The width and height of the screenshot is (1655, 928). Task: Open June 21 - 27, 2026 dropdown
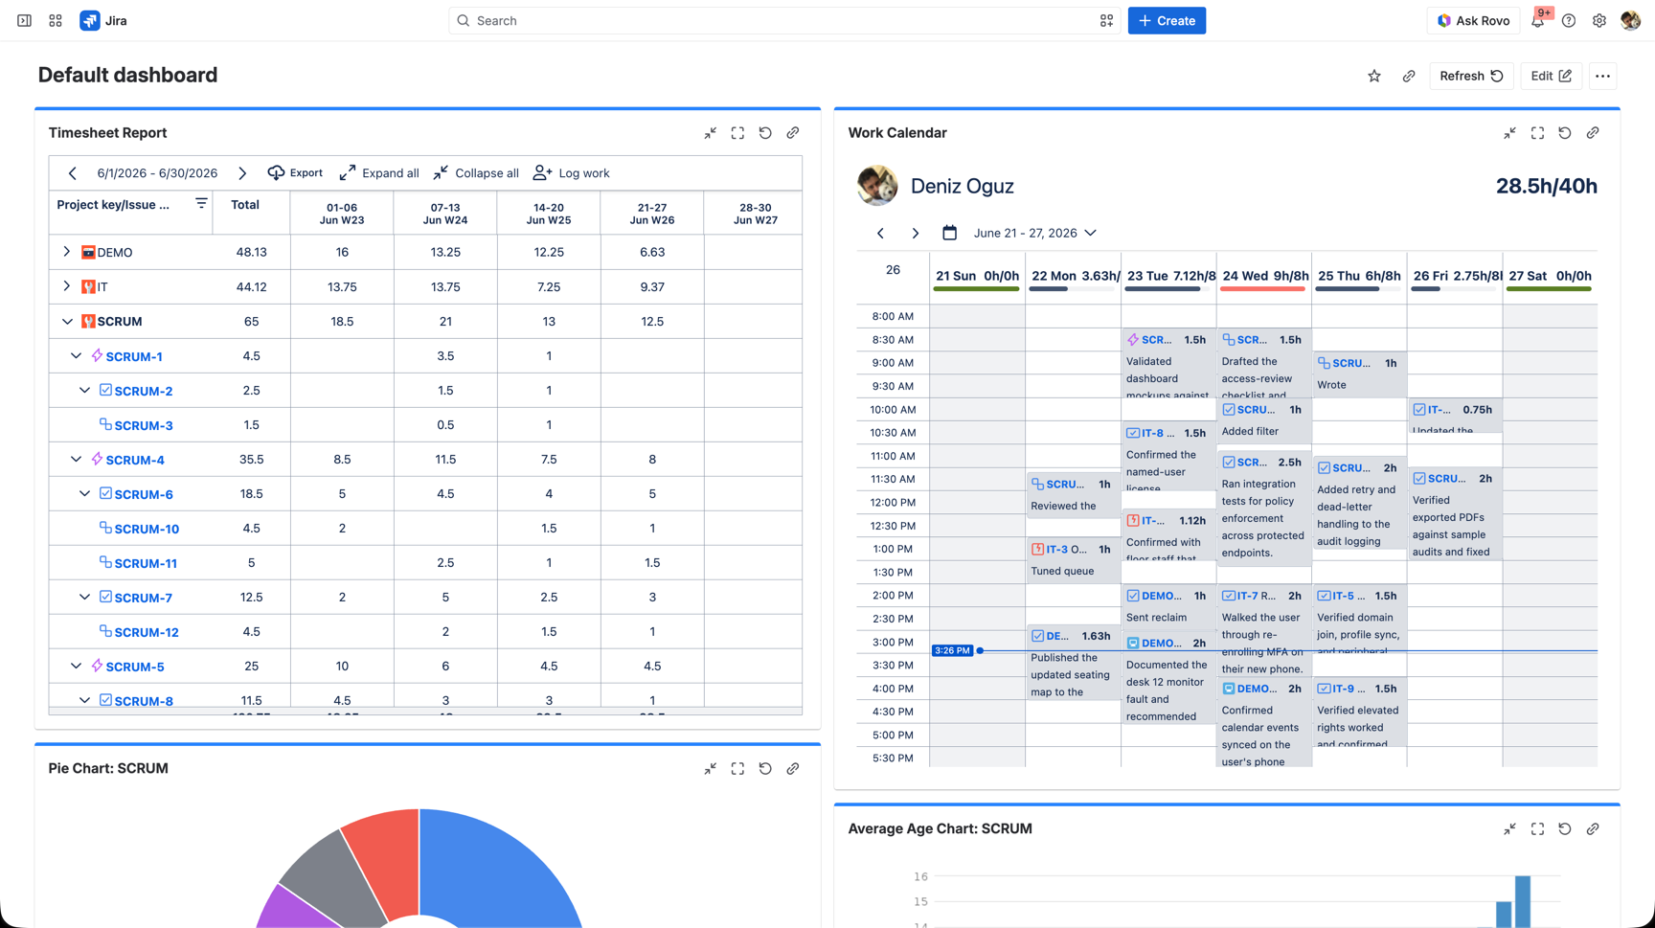(x=1034, y=233)
